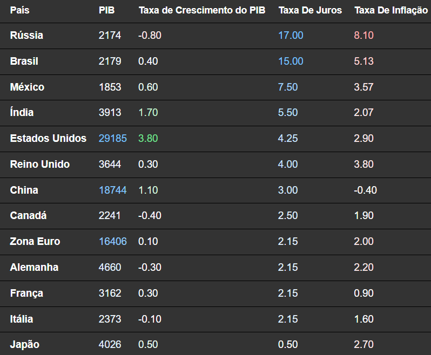This screenshot has height=355, width=431.
Task: Click the País column header
Action: tap(20, 10)
